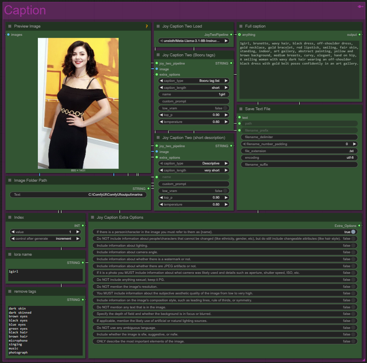Click the Full caption output connector dot
This screenshot has height=363, width=367.
point(360,35)
